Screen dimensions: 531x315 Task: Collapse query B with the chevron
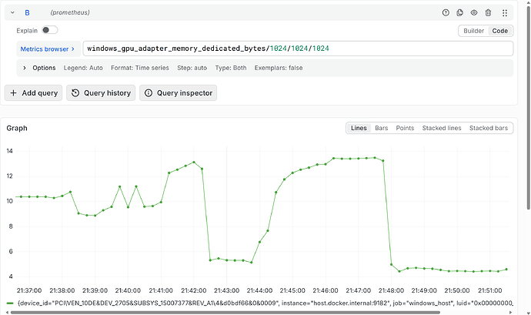click(x=12, y=12)
